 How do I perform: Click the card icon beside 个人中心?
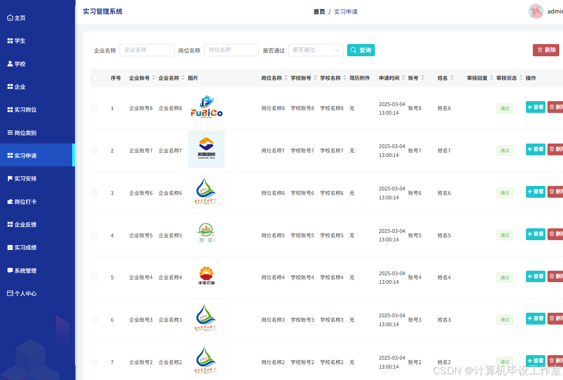click(10, 294)
